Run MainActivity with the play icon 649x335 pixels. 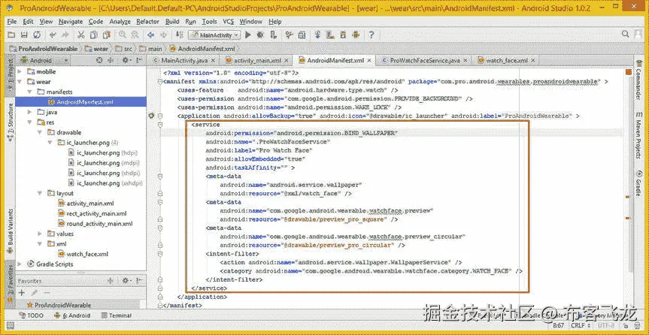click(248, 35)
